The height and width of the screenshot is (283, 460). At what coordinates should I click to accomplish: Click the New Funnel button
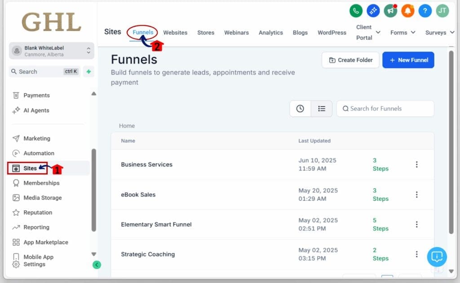[408, 60]
